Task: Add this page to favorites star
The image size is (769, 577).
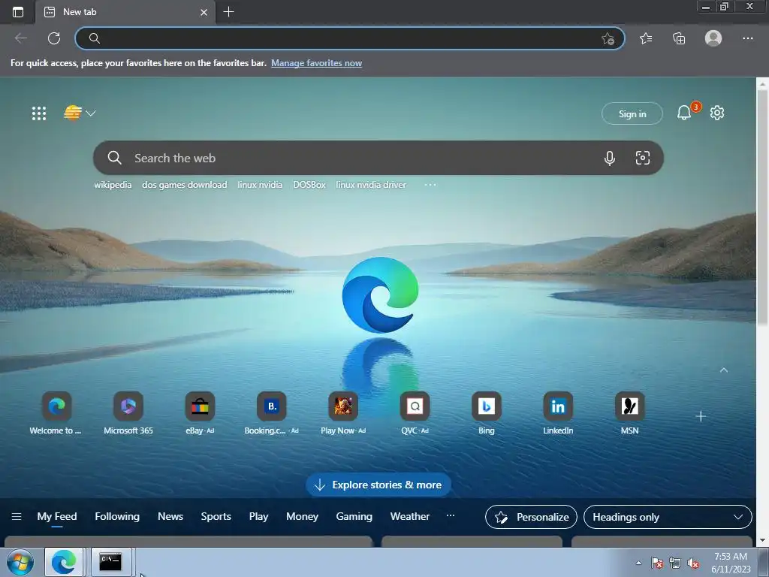Action: click(x=608, y=38)
